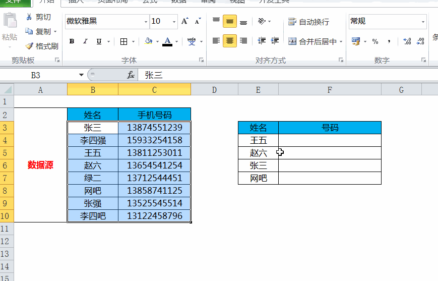Decrease decimal places

420,41
